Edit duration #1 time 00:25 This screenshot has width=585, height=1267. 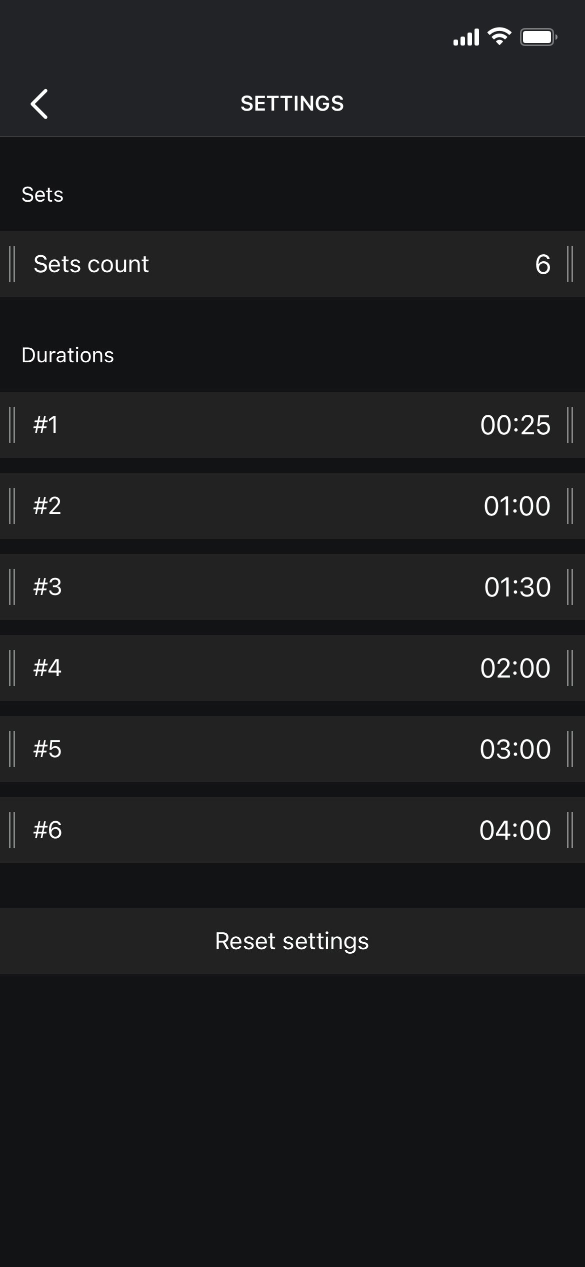(x=515, y=425)
